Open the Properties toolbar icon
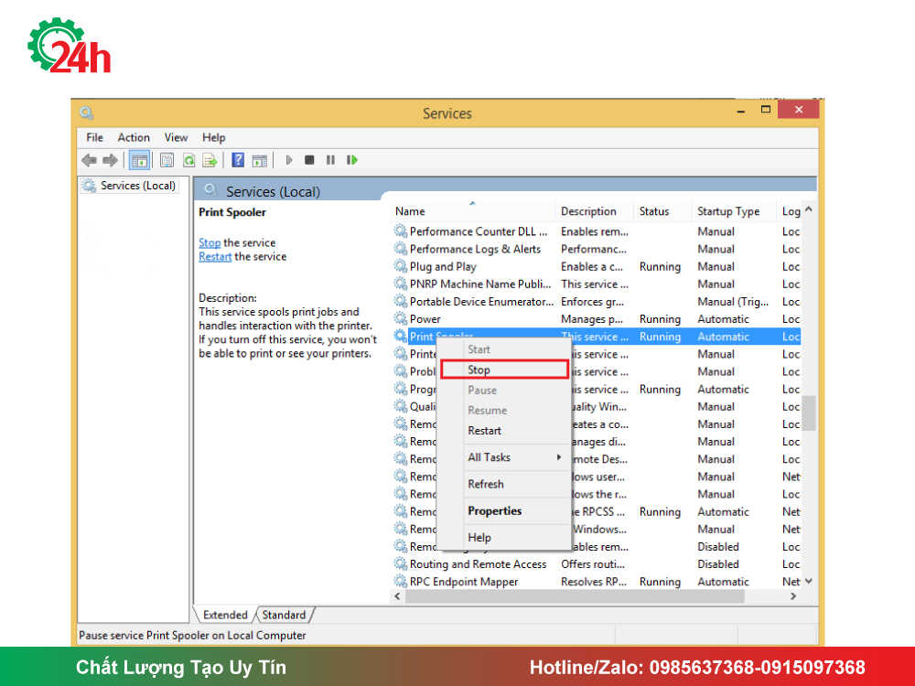Screen dimensions: 915x686 pyautogui.click(x=167, y=160)
